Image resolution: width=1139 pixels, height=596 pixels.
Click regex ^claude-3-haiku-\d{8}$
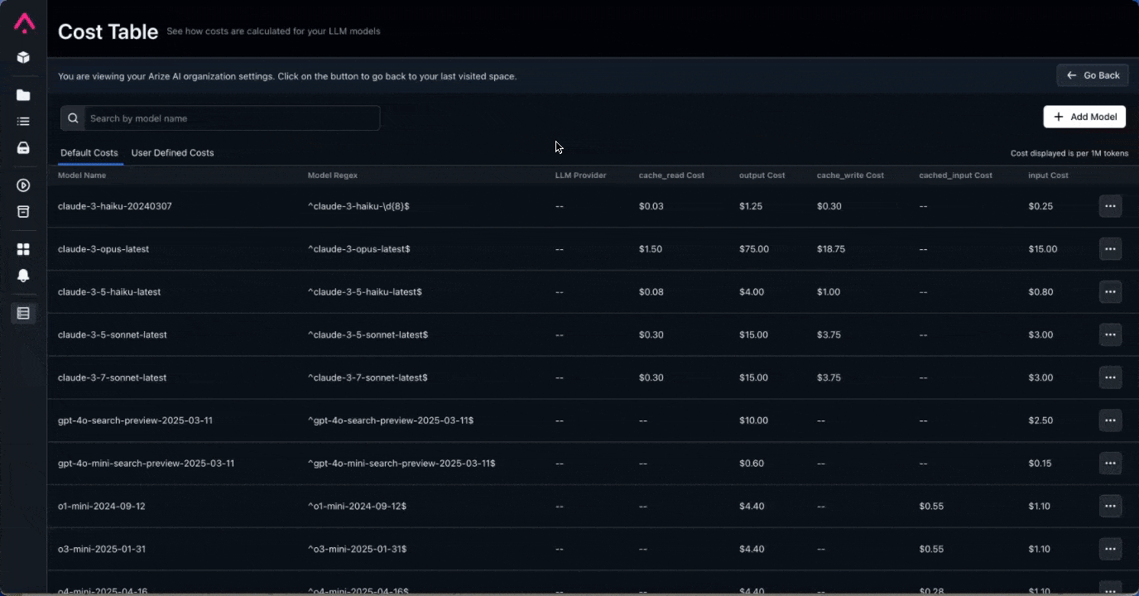click(x=358, y=206)
